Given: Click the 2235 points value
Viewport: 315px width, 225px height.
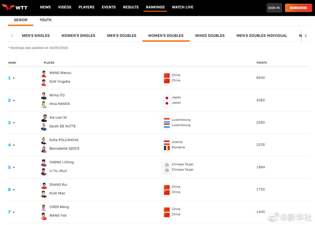Looking at the screenshot, I should click(x=261, y=145).
